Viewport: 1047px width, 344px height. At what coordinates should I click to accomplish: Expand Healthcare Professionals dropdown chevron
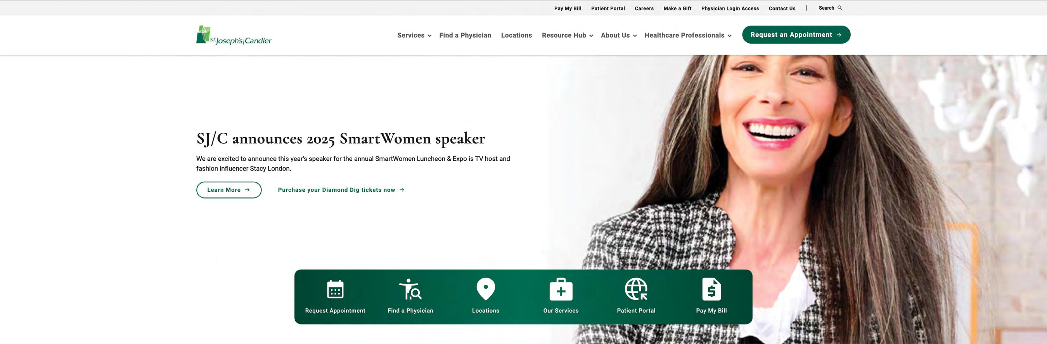coord(730,36)
